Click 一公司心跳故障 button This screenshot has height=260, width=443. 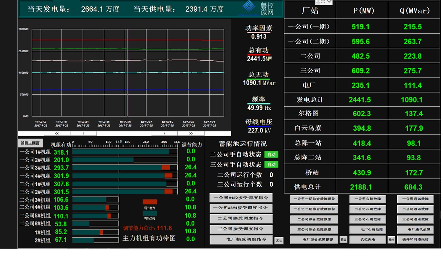click(x=368, y=199)
